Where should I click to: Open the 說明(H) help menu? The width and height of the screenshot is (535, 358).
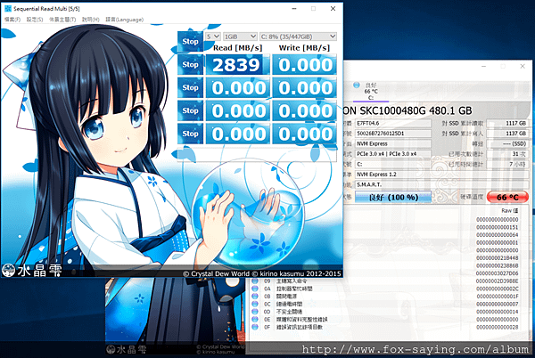[x=90, y=20]
